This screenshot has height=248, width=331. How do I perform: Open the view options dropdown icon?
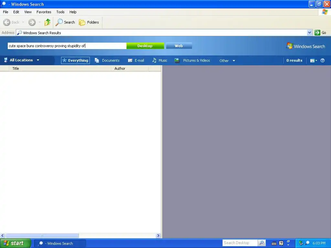coord(314,60)
